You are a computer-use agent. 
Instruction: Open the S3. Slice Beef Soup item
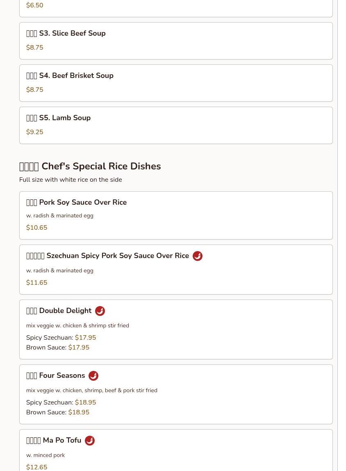click(66, 34)
